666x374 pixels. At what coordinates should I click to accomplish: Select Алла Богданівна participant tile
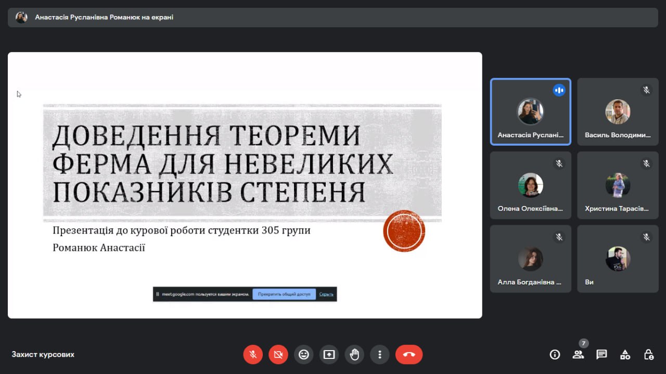[x=531, y=259]
